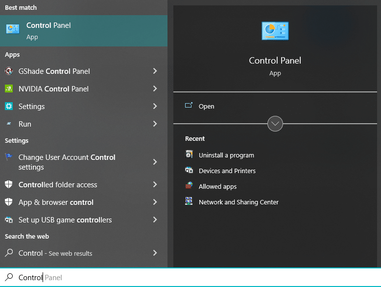Open recent Network and Sharing Center

275,202
